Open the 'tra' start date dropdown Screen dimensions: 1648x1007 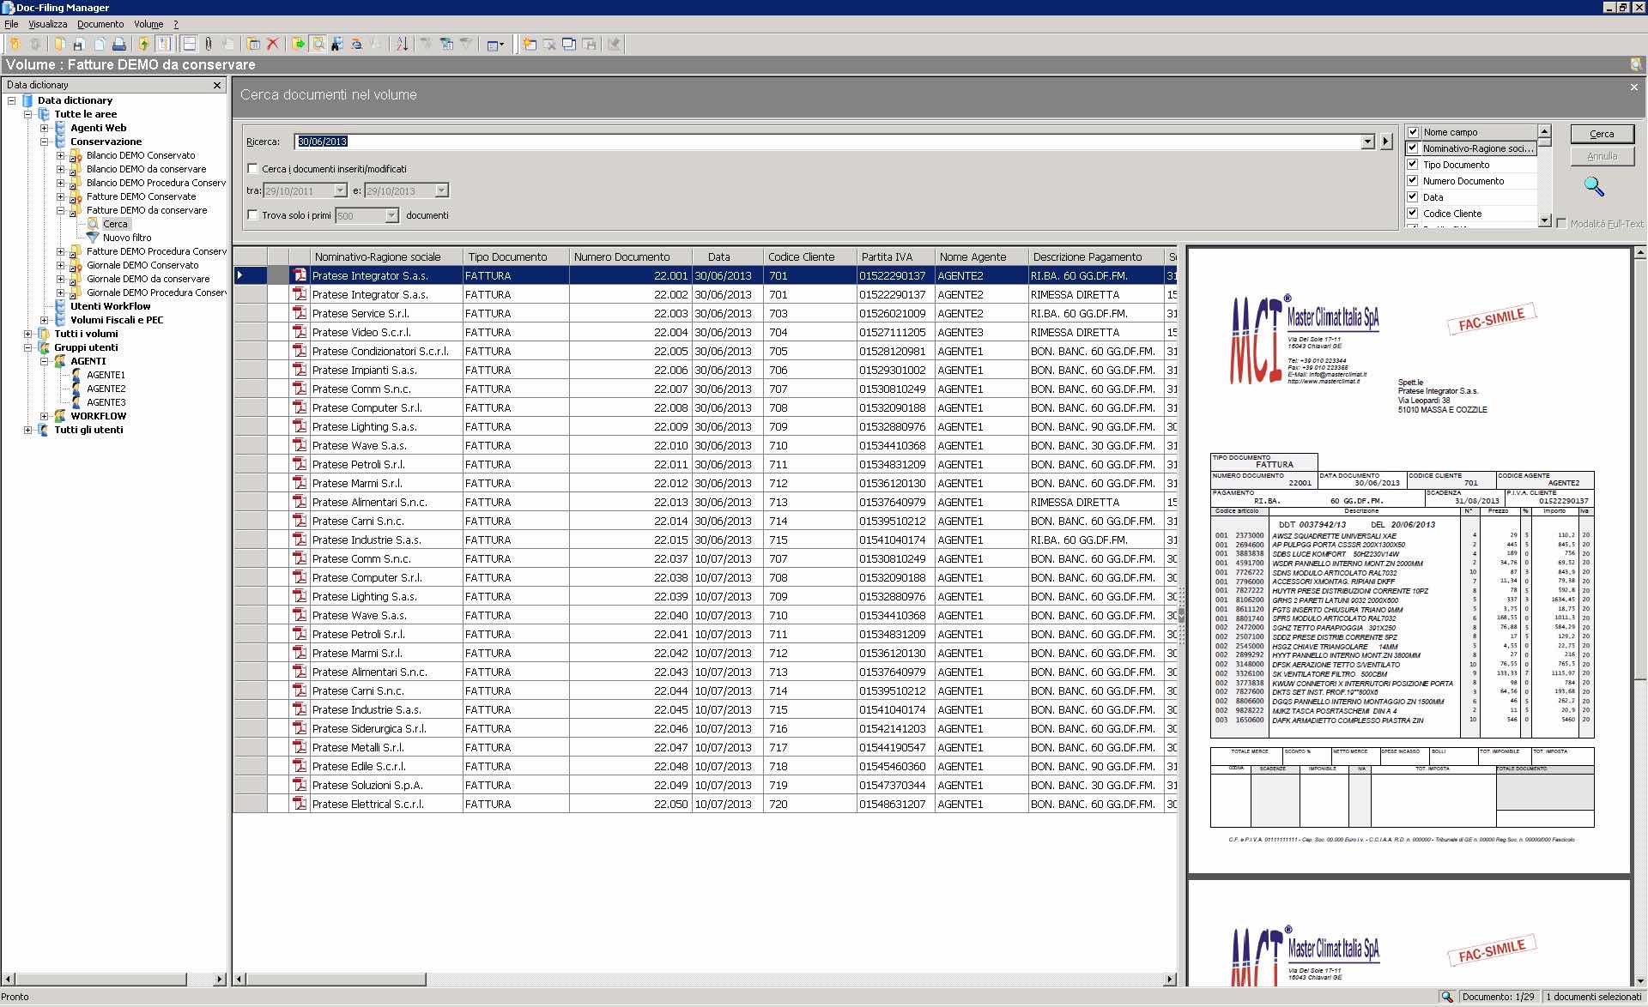340,190
